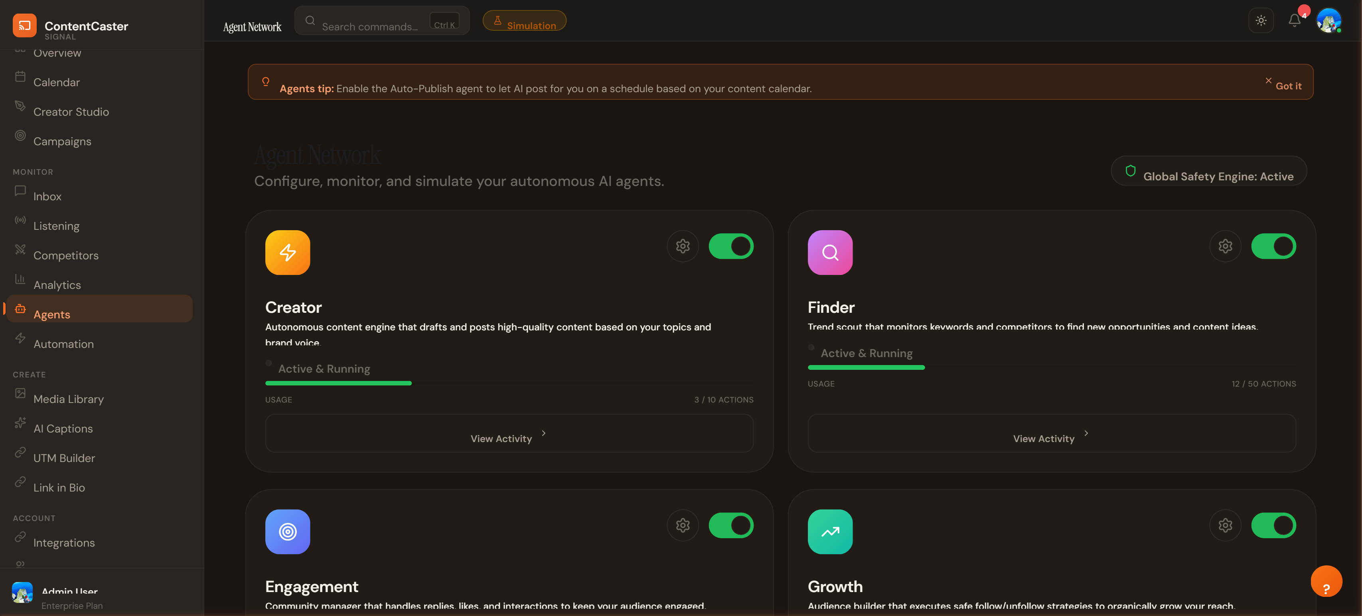The height and width of the screenshot is (616, 1362).
Task: Click the Agents robot icon
Action: tap(20, 309)
